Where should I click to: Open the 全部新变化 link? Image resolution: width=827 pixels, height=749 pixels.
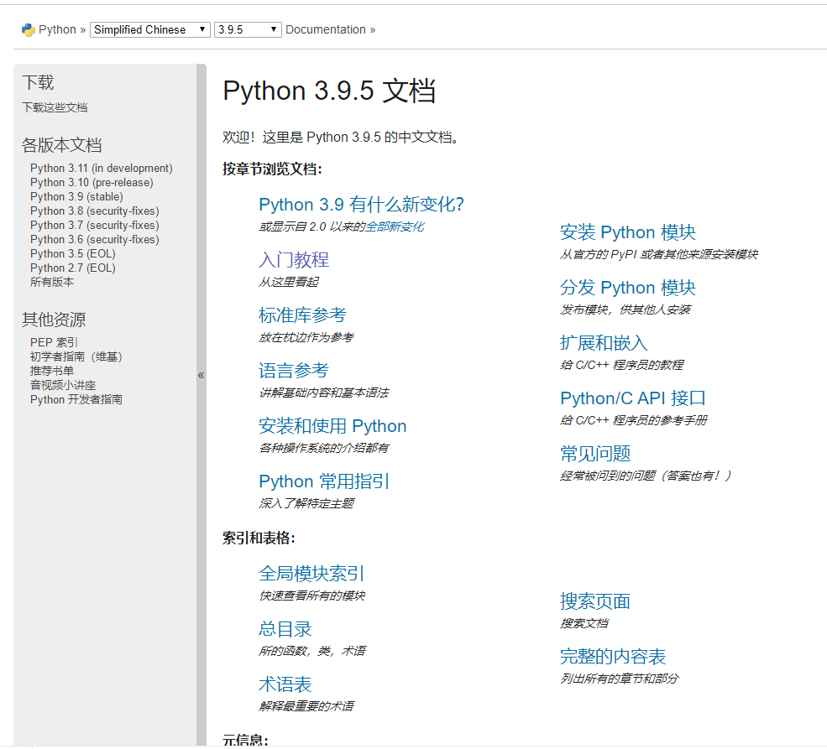(x=395, y=226)
